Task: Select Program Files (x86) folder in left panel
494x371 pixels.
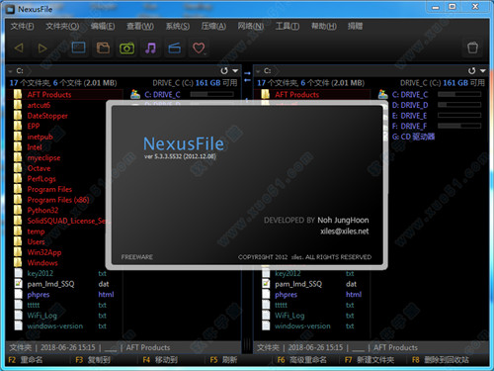Action: (58, 200)
